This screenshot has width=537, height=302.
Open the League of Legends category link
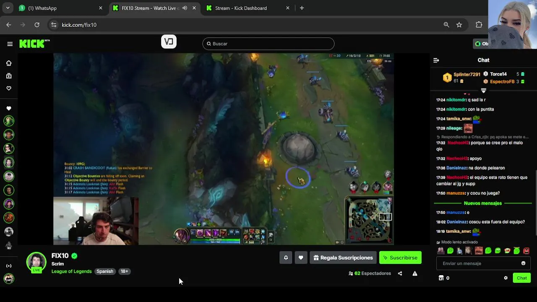71,271
